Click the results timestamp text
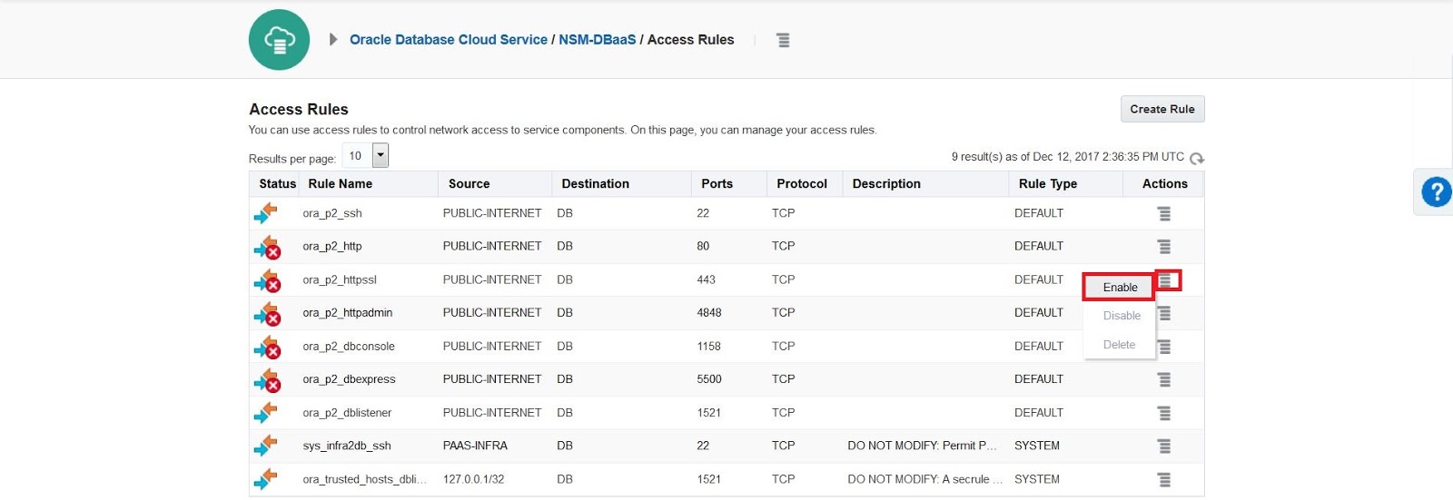 tap(1067, 157)
